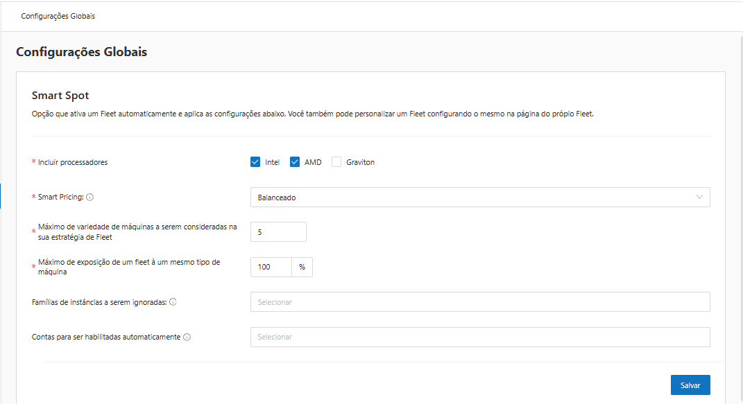Image resolution: width=743 pixels, height=404 pixels.
Task: Enable the Graviton processor checkbox
Action: [x=336, y=162]
